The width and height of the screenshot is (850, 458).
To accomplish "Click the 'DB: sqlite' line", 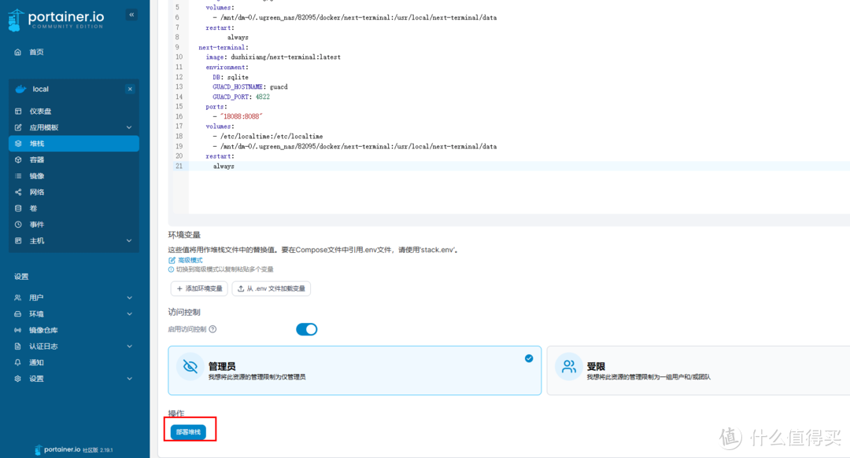I will pos(231,78).
